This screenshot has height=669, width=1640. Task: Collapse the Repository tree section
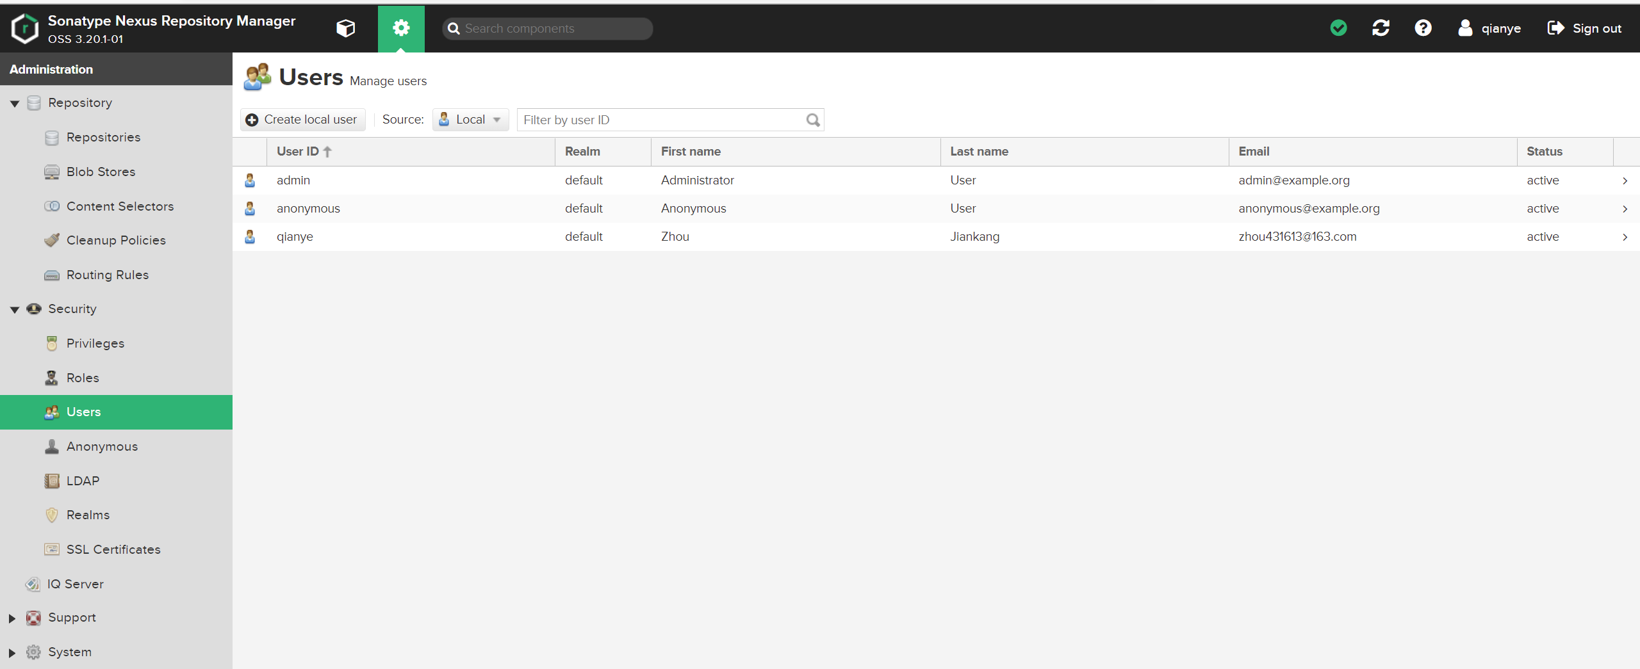14,103
